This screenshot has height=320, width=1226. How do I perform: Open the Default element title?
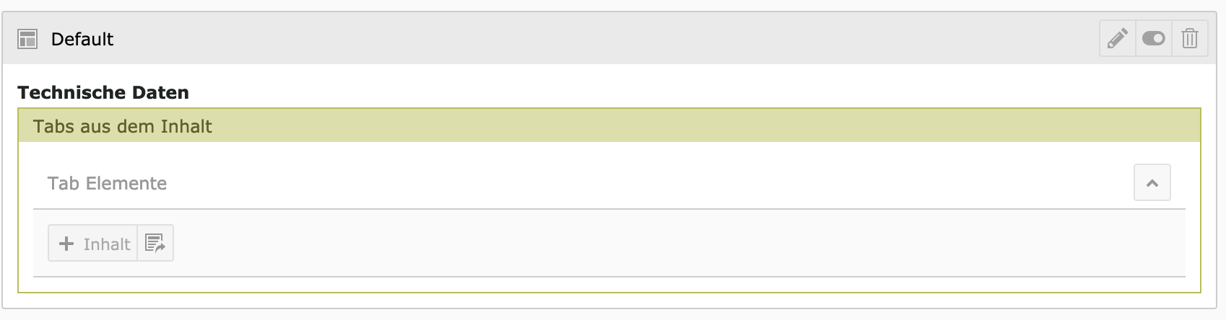pyautogui.click(x=82, y=39)
